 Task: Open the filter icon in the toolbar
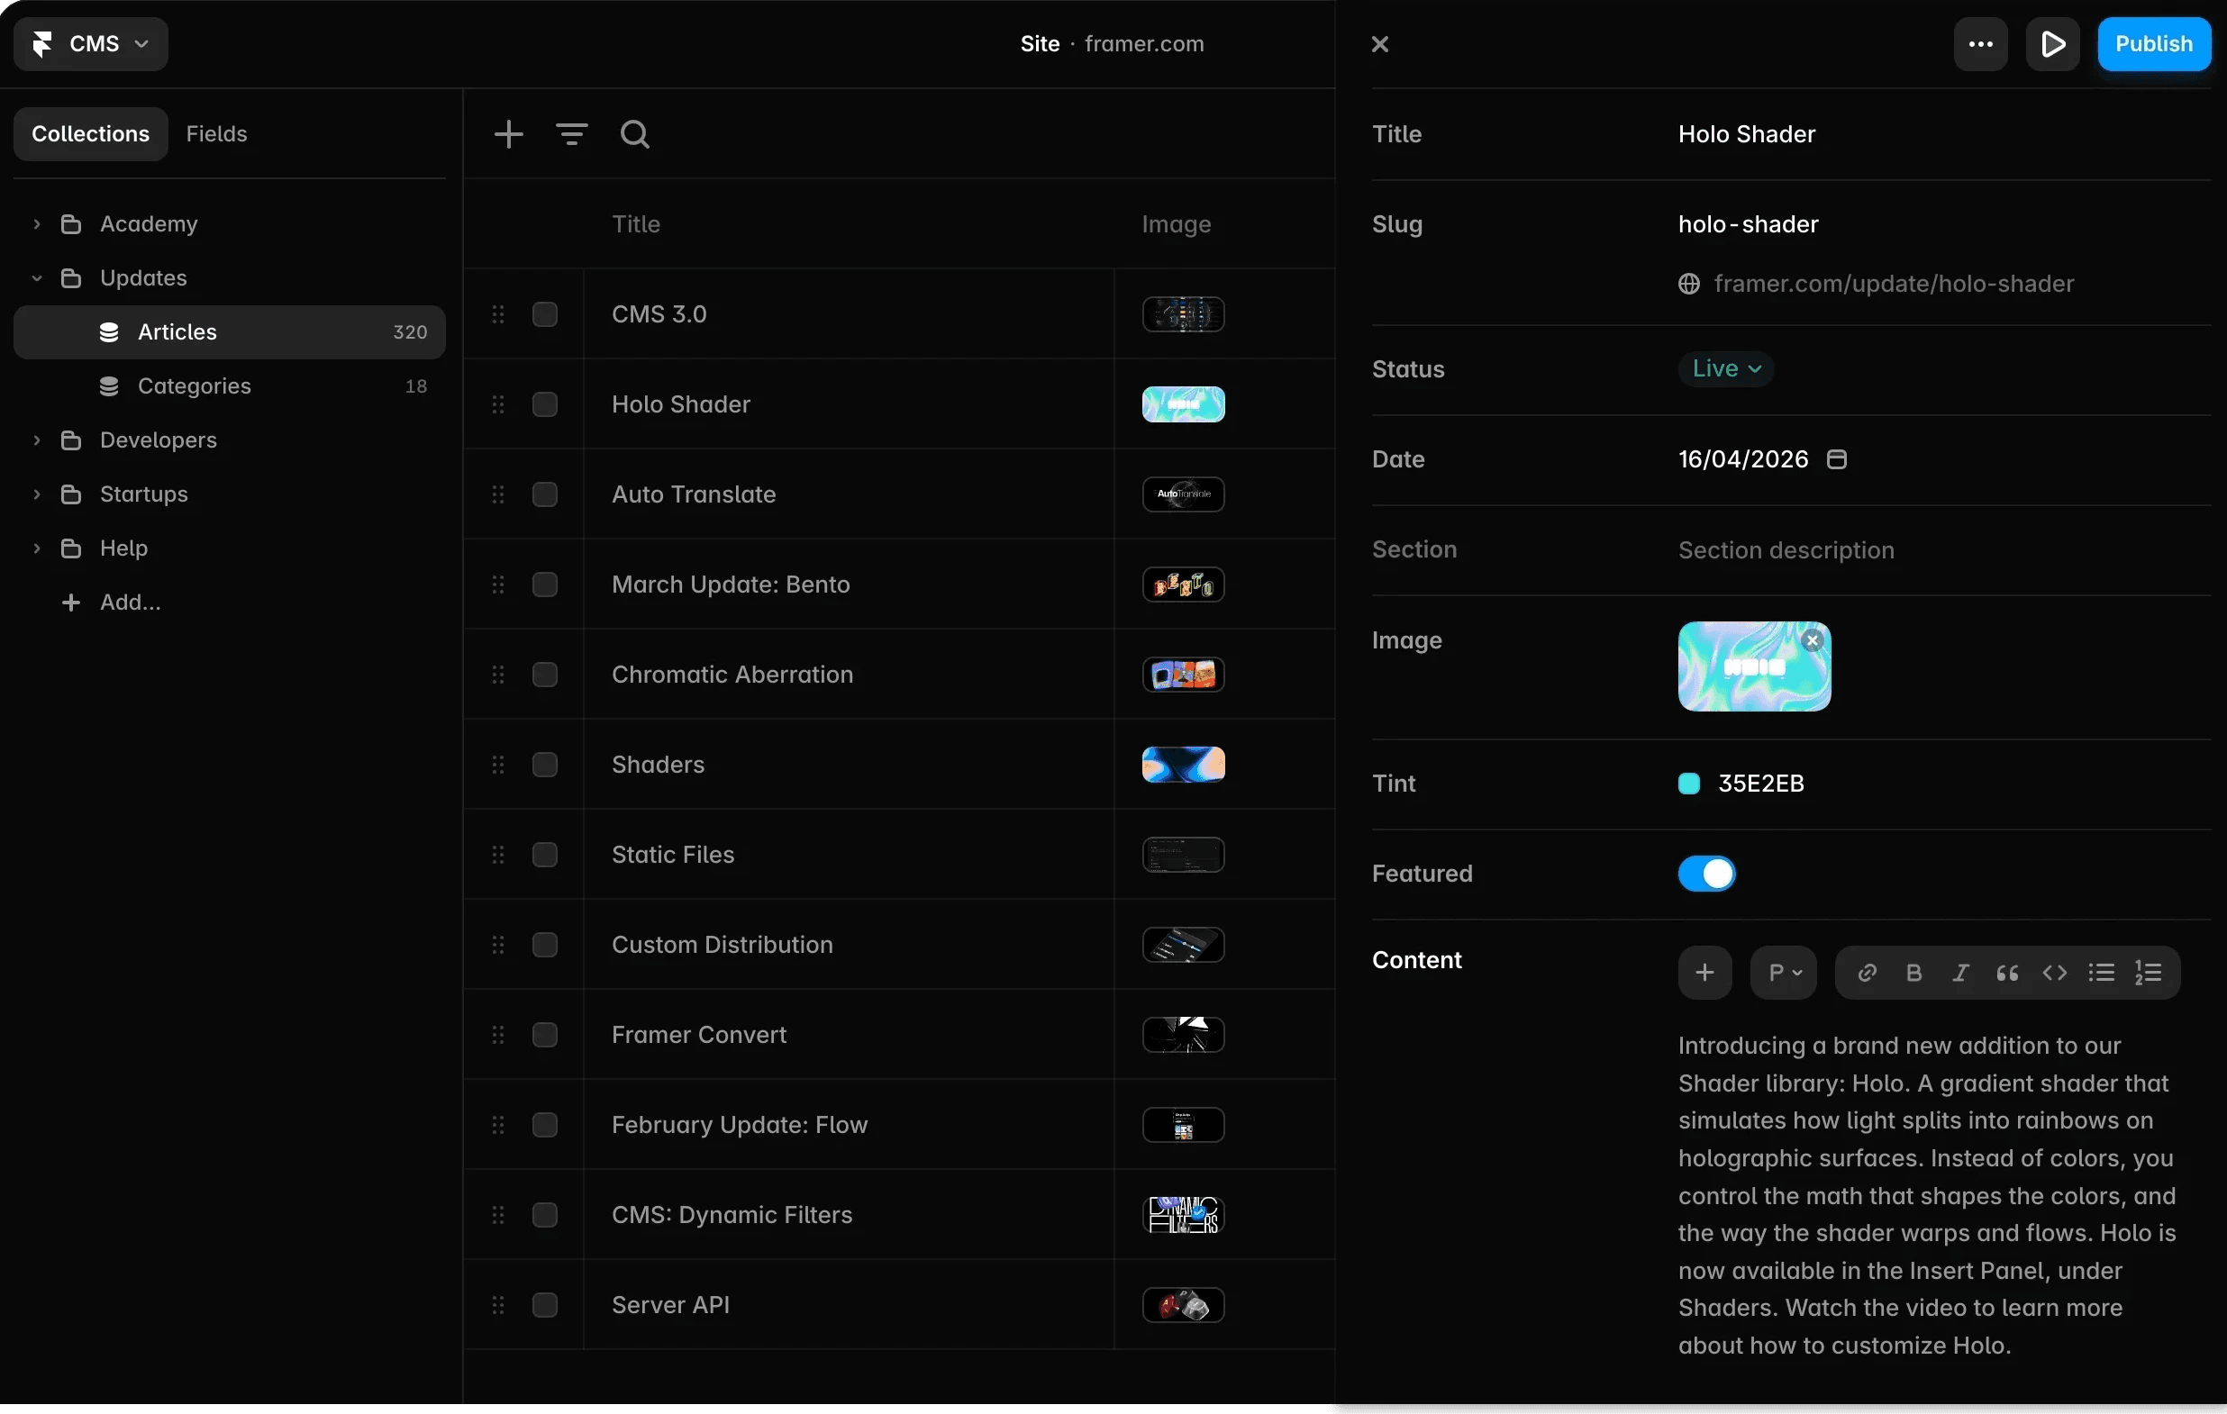[x=571, y=134]
